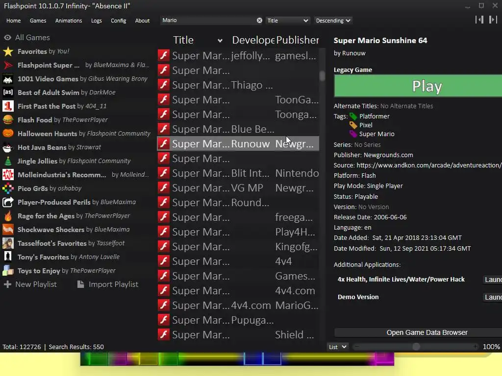The image size is (502, 376).
Task: Launch the Demo Version application
Action: (492, 297)
